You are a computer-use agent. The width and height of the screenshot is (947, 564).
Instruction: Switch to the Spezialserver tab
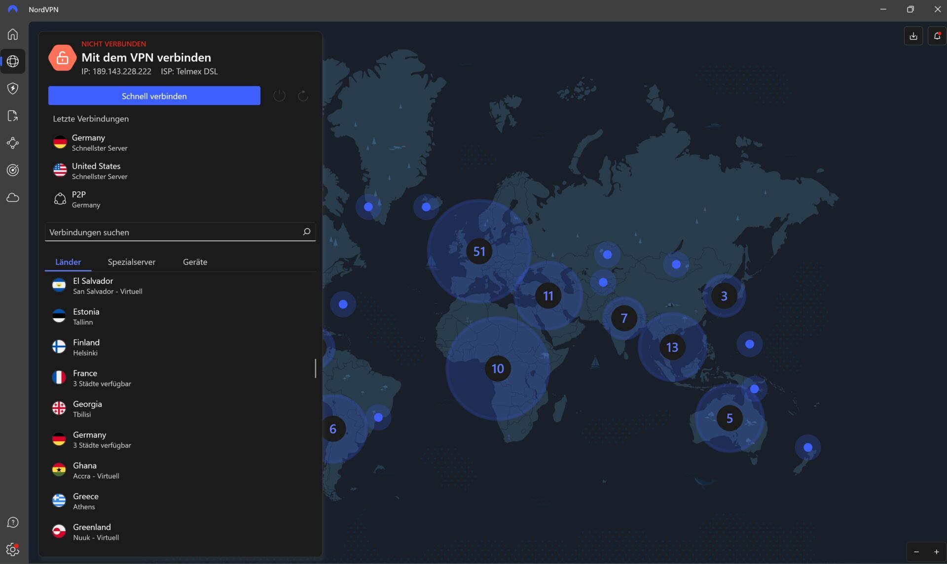131,262
